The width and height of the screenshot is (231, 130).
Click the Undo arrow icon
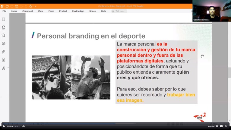[x=21, y=6]
